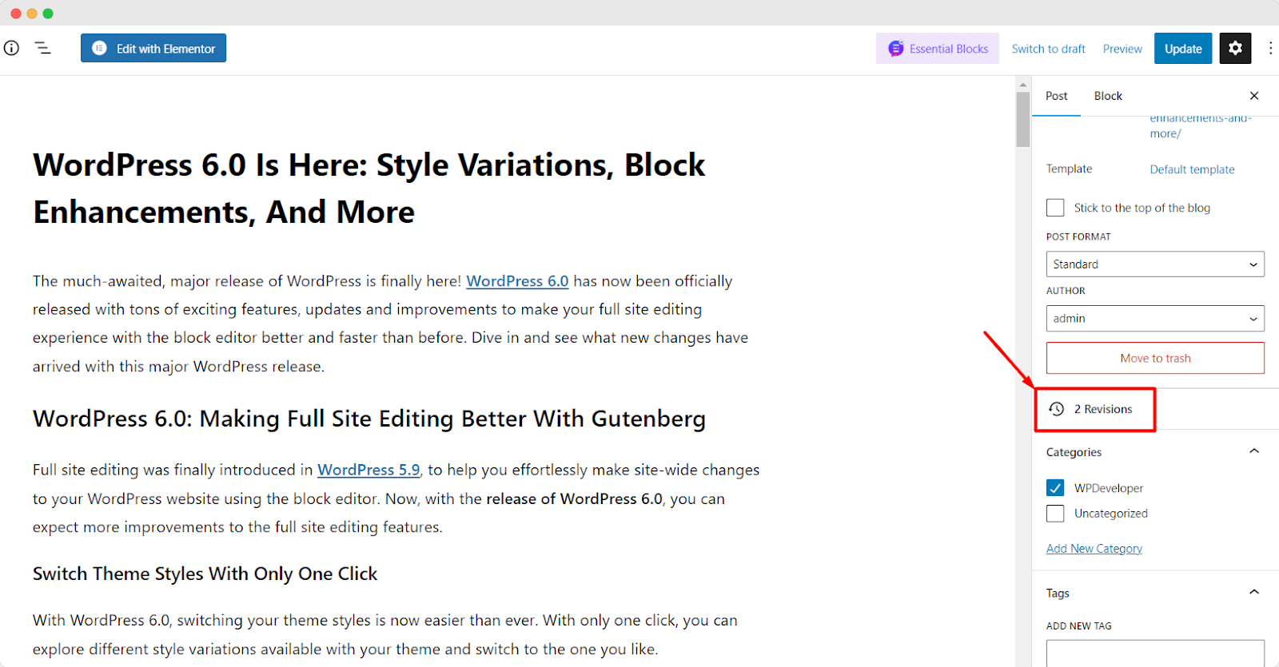Screen dimensions: 1279x667
Task: Open the Post Format dropdown
Action: click(1154, 264)
